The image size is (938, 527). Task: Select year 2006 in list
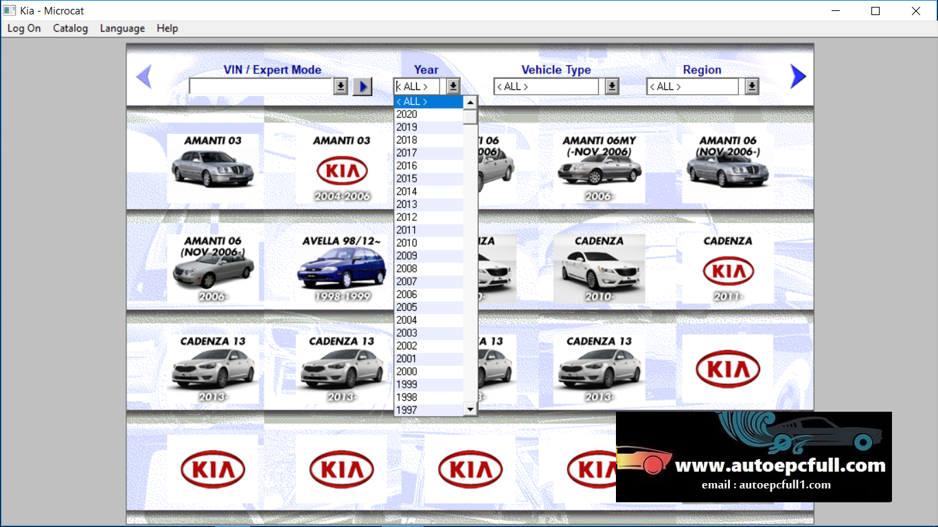(428, 294)
